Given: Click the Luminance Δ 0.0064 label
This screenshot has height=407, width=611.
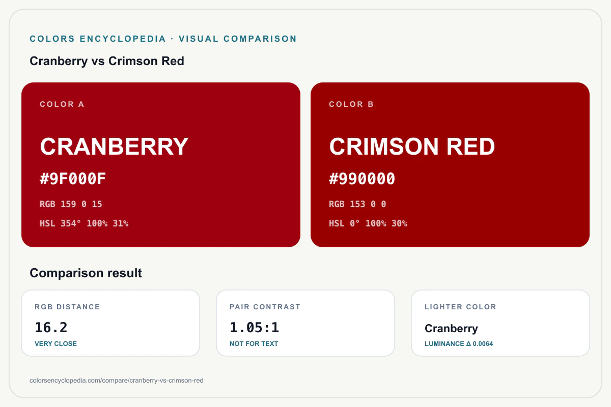Looking at the screenshot, I should (459, 344).
